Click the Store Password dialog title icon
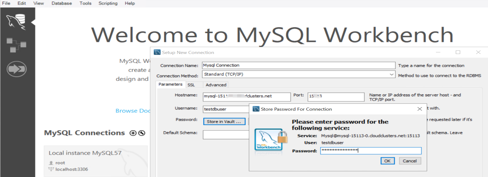488x177 pixels. point(256,109)
